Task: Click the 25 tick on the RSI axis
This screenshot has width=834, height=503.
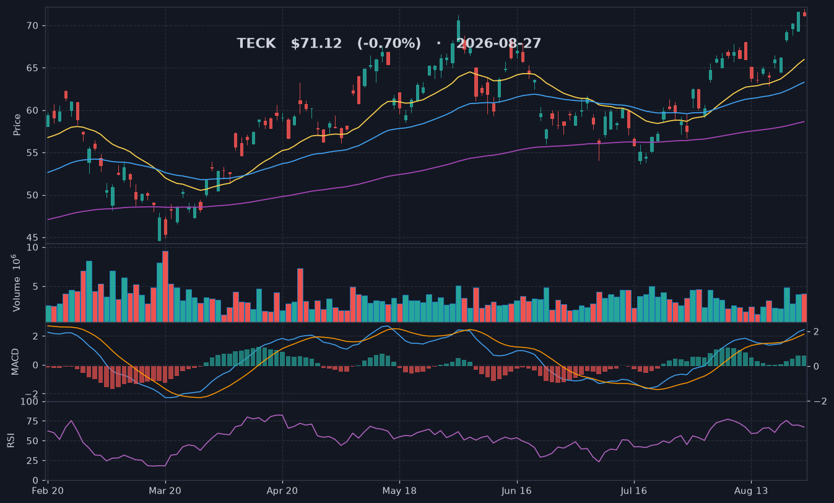Action: [x=33, y=461]
